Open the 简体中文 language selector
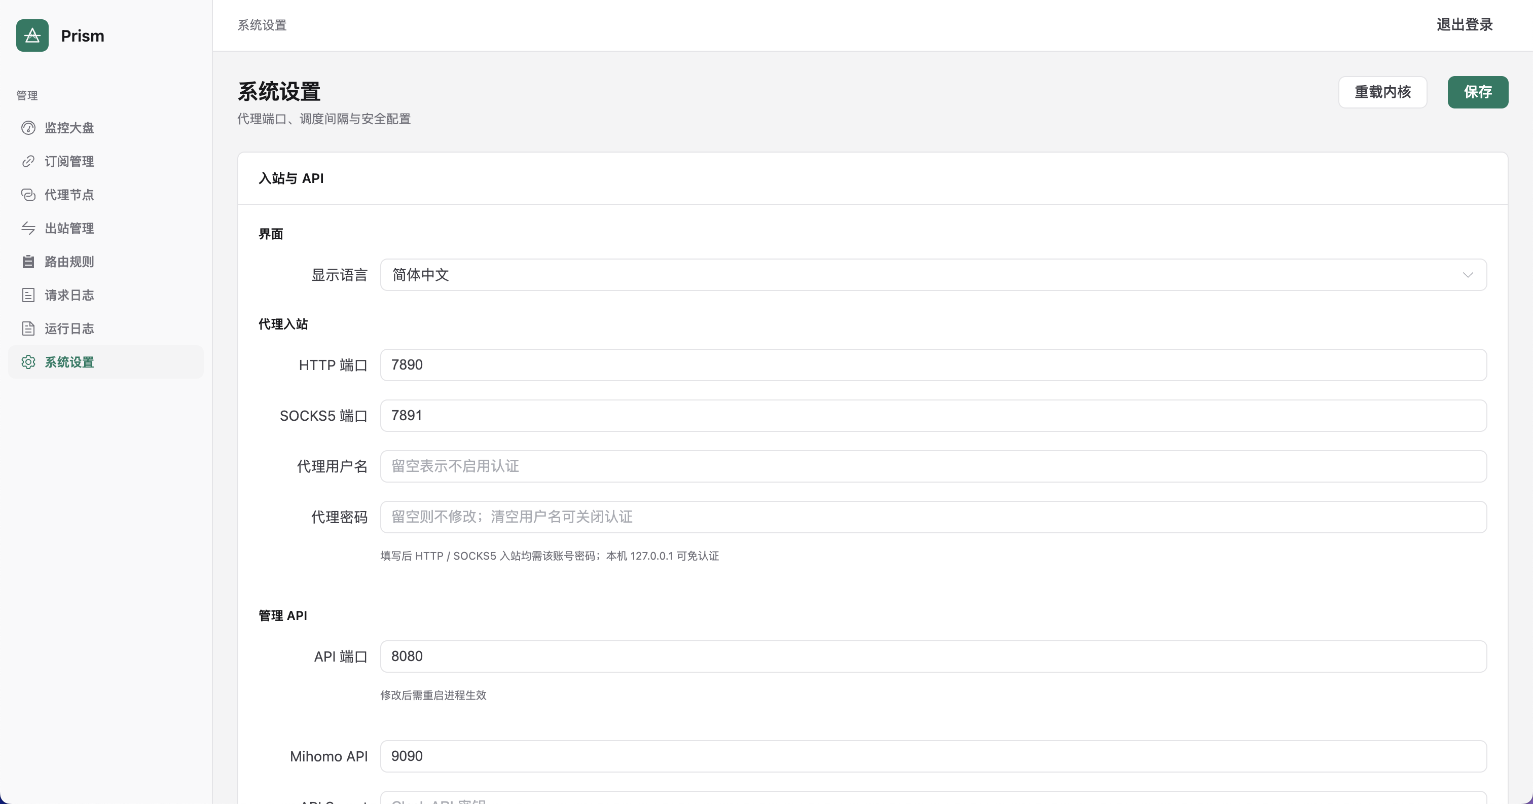 click(933, 275)
